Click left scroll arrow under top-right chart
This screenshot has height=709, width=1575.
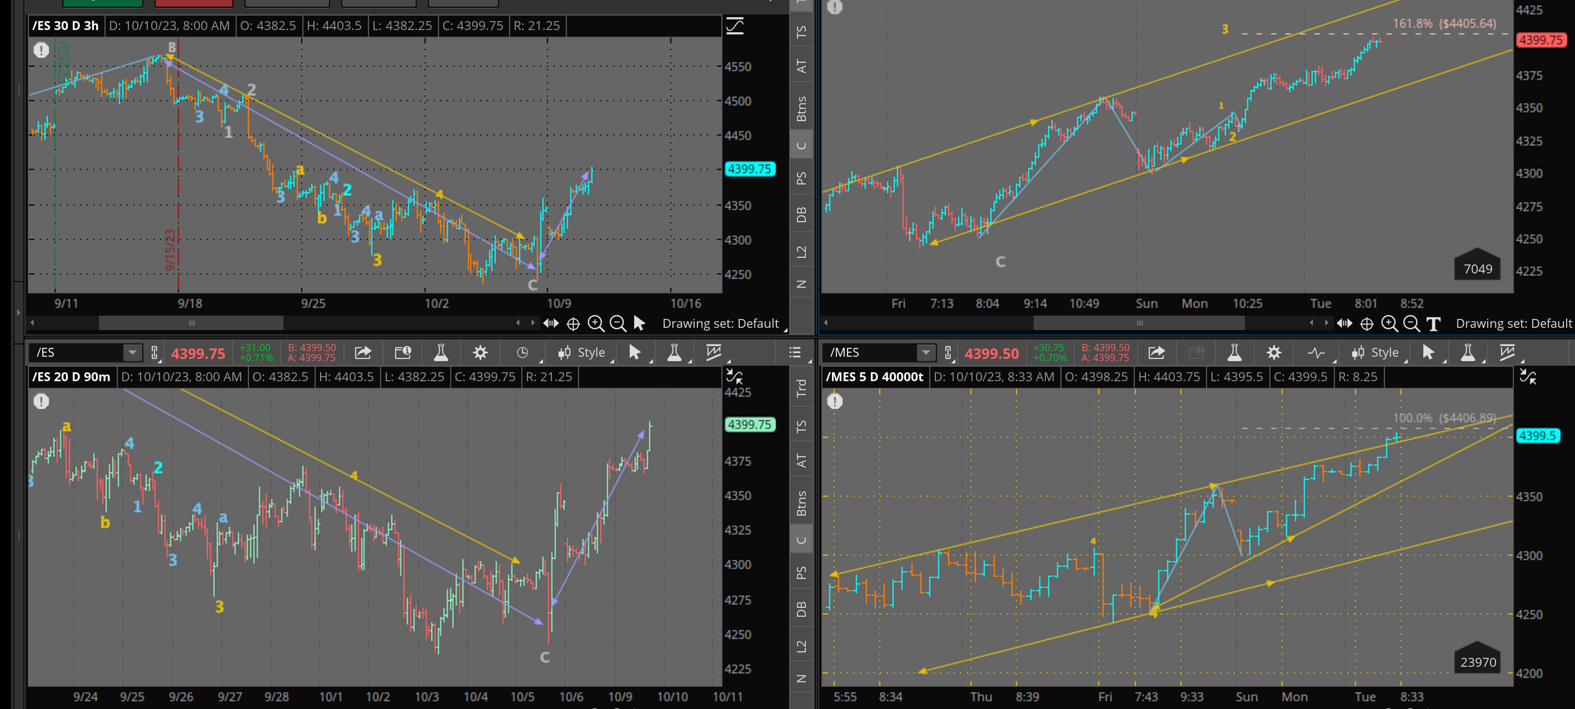[x=826, y=323]
